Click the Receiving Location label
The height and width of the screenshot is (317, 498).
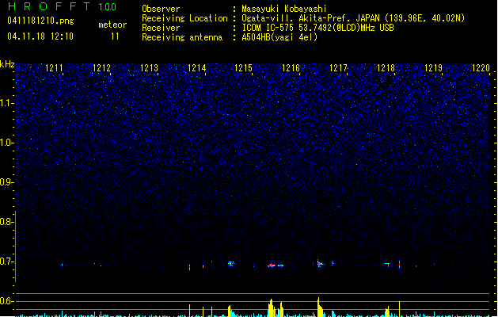[x=184, y=18]
